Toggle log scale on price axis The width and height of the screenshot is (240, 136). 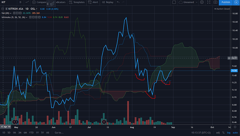pyautogui.click(x=229, y=133)
